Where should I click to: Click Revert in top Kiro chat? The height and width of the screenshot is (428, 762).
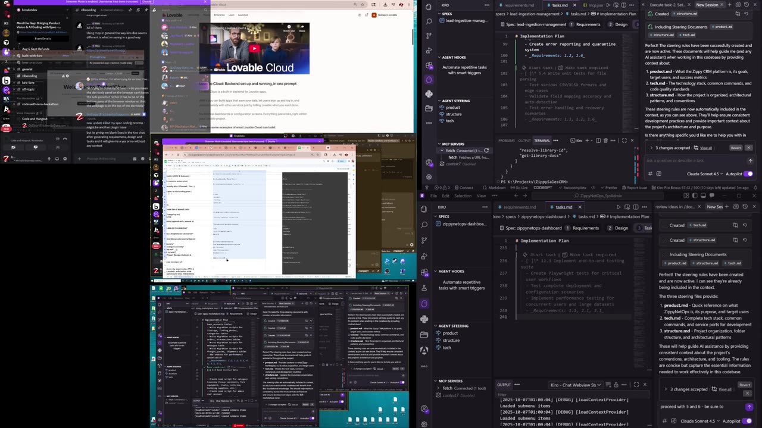click(736, 147)
